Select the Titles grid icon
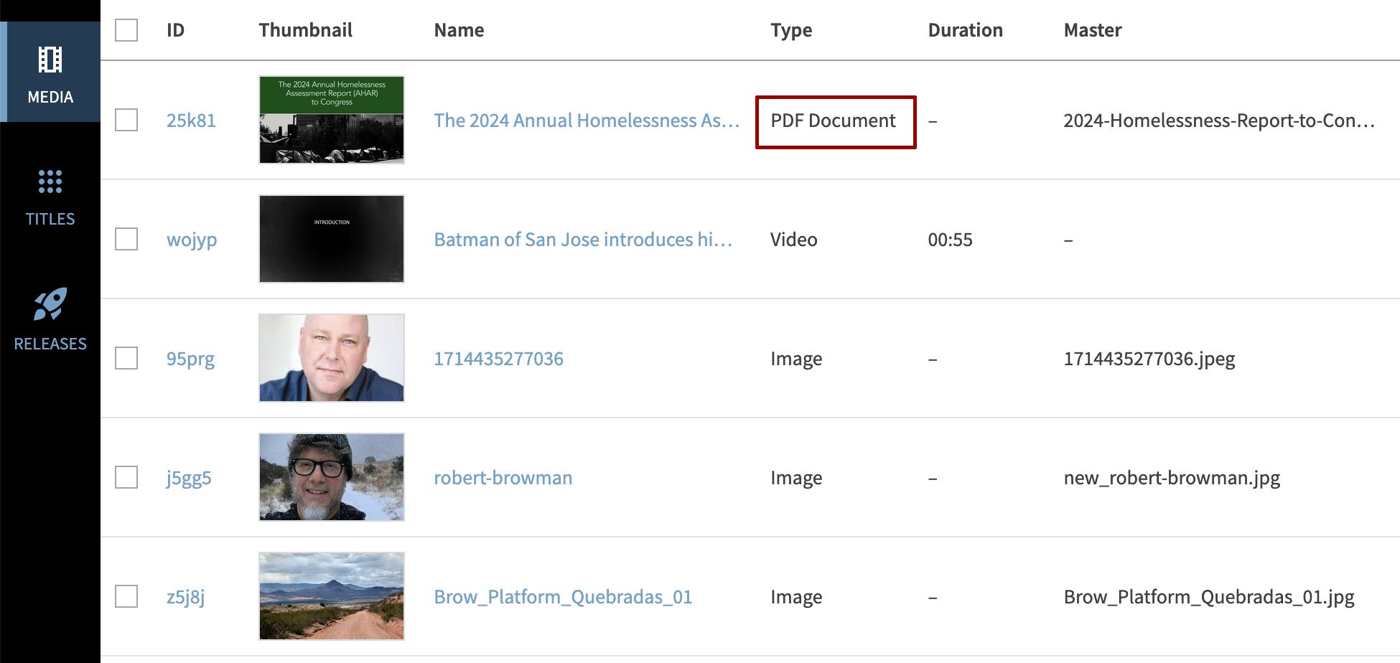The image size is (1400, 663). coord(50,183)
